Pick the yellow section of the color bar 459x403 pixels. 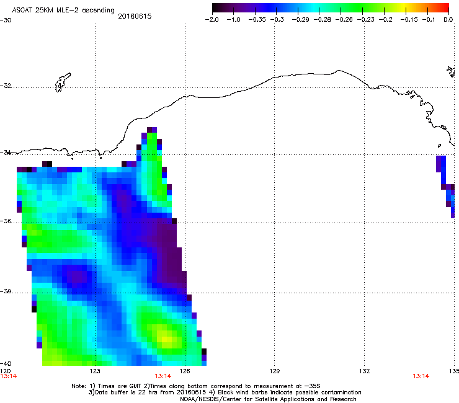pyautogui.click(x=404, y=8)
